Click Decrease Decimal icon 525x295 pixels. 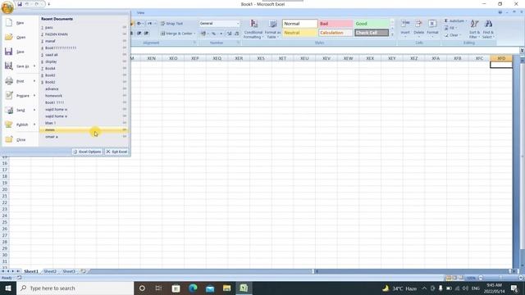(237, 34)
